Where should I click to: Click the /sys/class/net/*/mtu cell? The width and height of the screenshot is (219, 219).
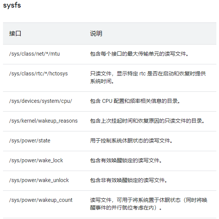click(34, 54)
